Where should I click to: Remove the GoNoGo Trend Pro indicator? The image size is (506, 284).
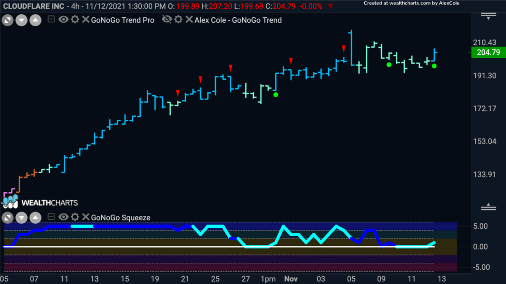pyautogui.click(x=85, y=19)
